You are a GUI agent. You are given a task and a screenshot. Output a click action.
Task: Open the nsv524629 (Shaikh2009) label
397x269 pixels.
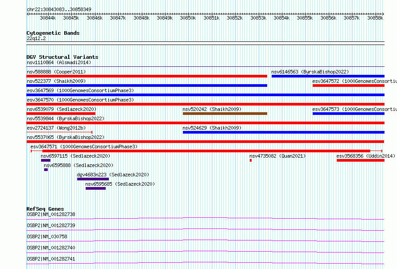[x=212, y=128]
